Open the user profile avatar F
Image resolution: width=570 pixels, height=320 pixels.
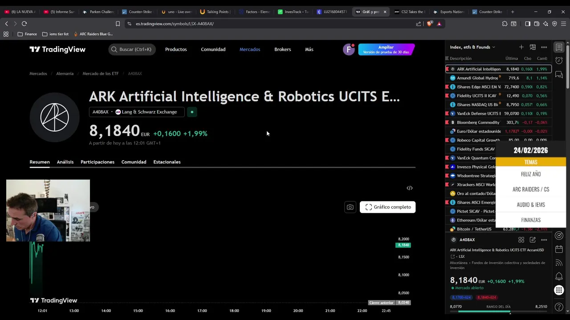pos(349,49)
